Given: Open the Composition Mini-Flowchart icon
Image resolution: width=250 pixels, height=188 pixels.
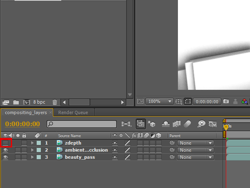Looking at the screenshot, I should pos(126,124).
